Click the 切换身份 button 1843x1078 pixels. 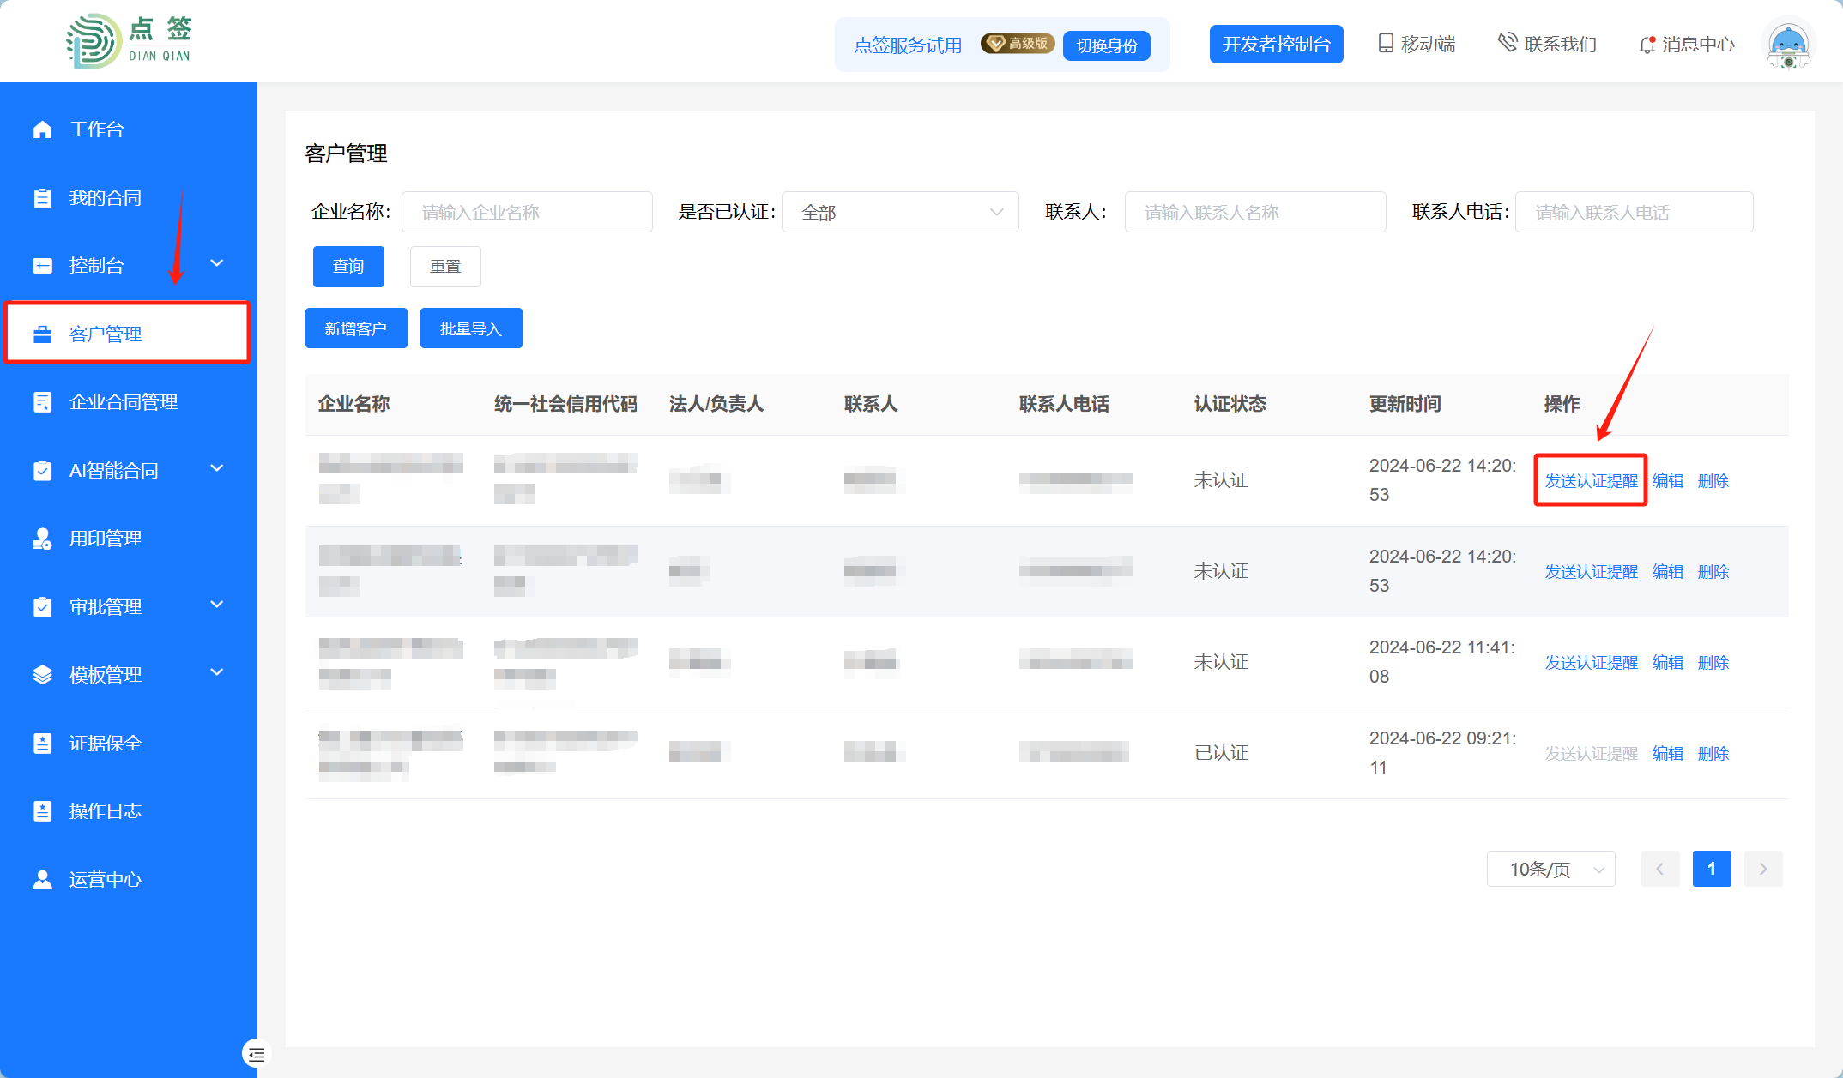tap(1107, 45)
